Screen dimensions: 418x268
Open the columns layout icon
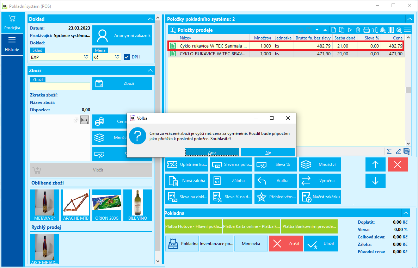pos(391,30)
